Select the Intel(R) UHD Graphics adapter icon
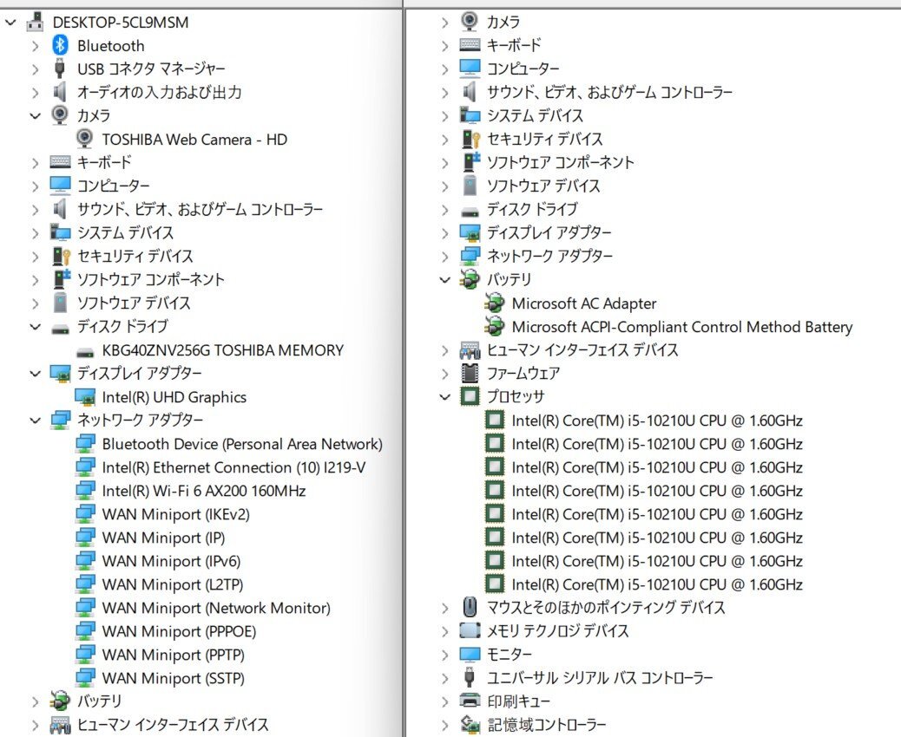This screenshot has height=737, width=901. 83,397
